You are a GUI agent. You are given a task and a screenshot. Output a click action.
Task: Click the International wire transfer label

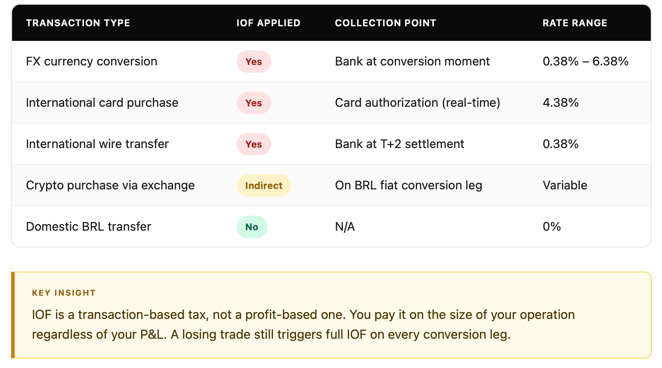point(97,144)
